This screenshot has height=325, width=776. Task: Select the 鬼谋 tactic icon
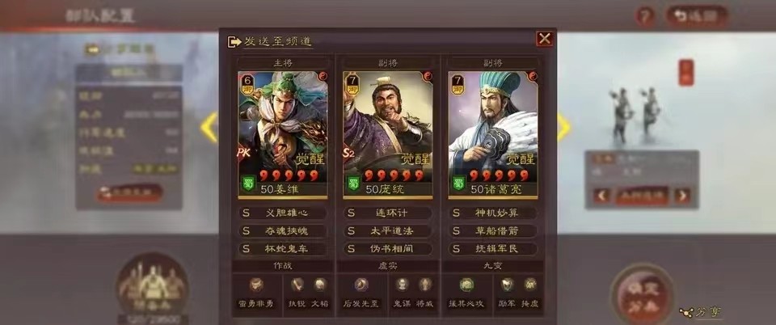402,285
